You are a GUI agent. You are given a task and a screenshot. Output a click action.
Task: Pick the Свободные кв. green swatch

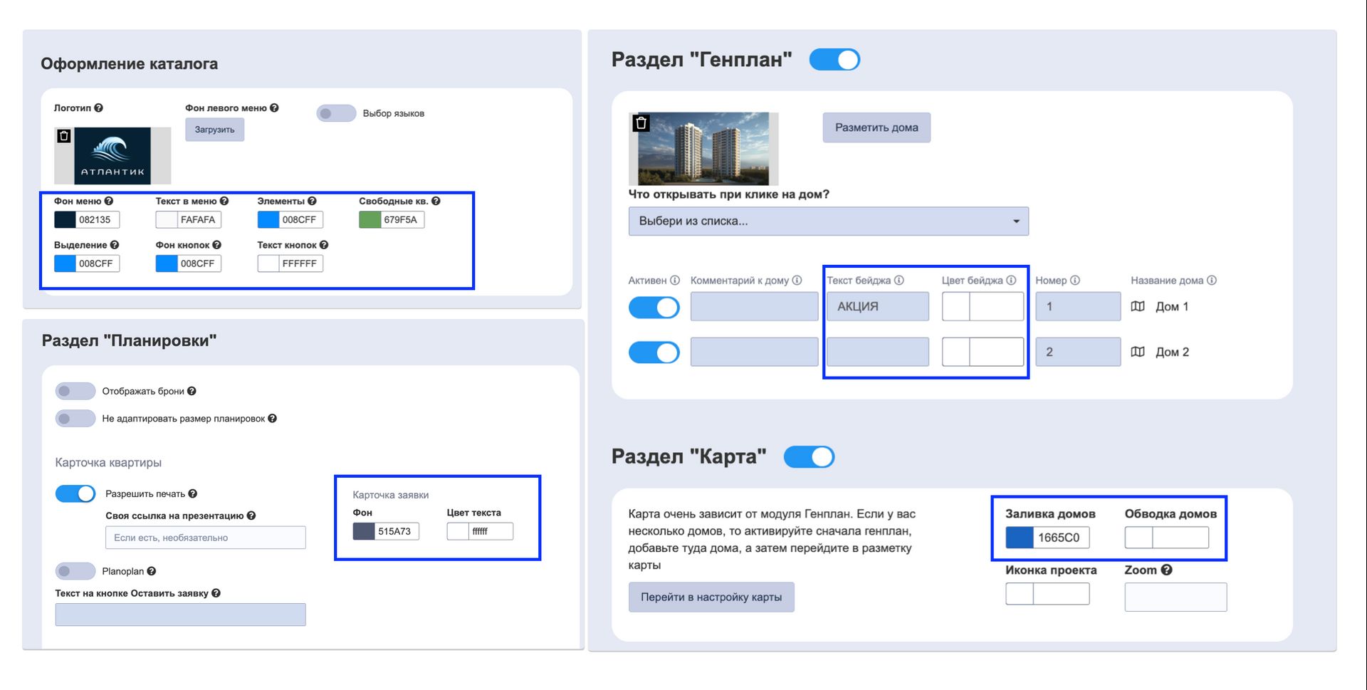click(x=370, y=220)
